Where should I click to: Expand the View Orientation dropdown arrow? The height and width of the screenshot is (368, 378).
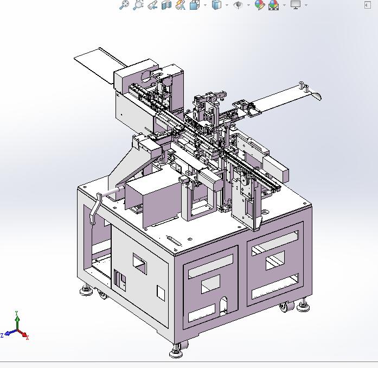point(205,5)
